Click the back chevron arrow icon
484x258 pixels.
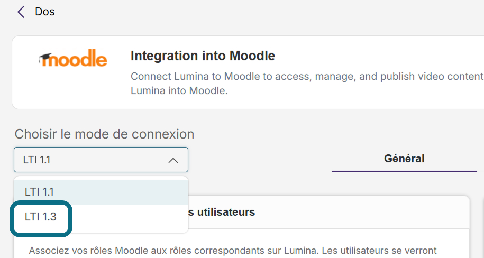(21, 12)
